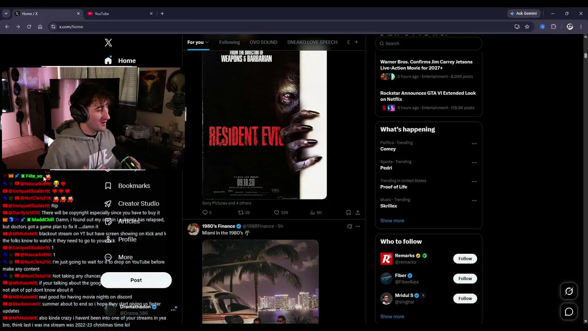The height and width of the screenshot is (331, 588).
Task: Open more options for Pedri trend
Action: tap(474, 162)
